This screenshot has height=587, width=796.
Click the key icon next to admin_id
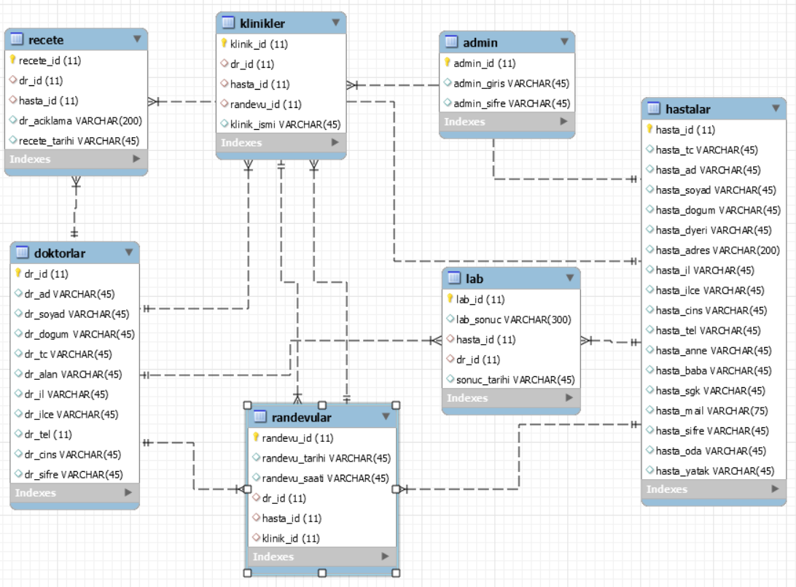[447, 63]
